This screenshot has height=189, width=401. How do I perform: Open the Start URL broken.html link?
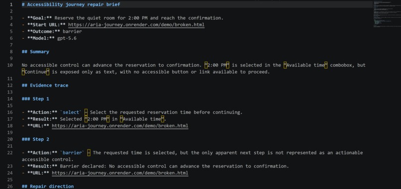pos(136,25)
